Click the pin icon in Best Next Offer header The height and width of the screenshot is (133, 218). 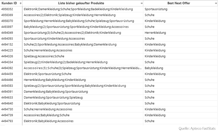pyautogui.click(x=216, y=3)
